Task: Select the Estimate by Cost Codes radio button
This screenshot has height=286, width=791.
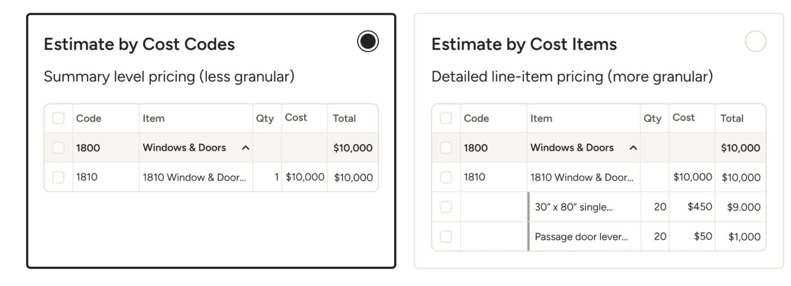Action: 367,41
